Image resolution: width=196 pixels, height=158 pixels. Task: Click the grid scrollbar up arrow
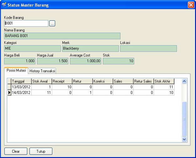[184, 81]
